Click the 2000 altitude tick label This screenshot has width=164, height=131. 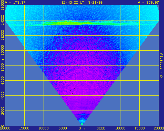click(x=2, y=111)
